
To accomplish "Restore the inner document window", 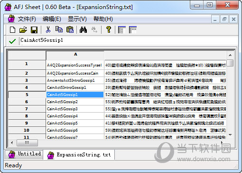I will coord(224,19).
